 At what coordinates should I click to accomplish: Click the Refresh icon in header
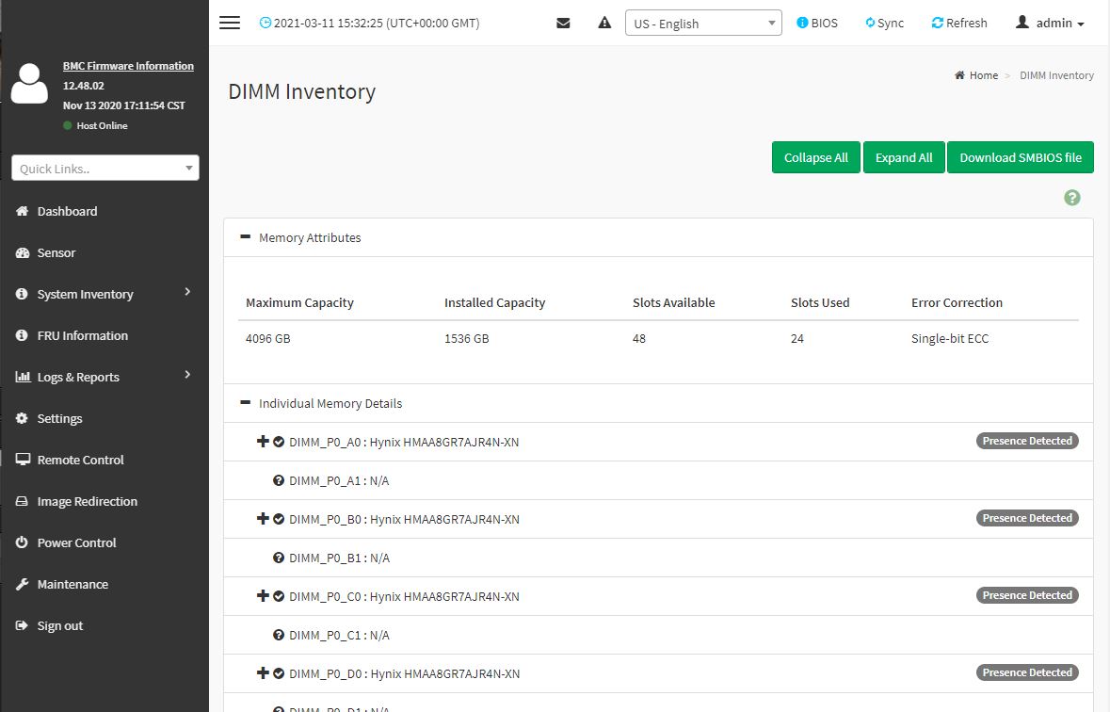tap(937, 23)
